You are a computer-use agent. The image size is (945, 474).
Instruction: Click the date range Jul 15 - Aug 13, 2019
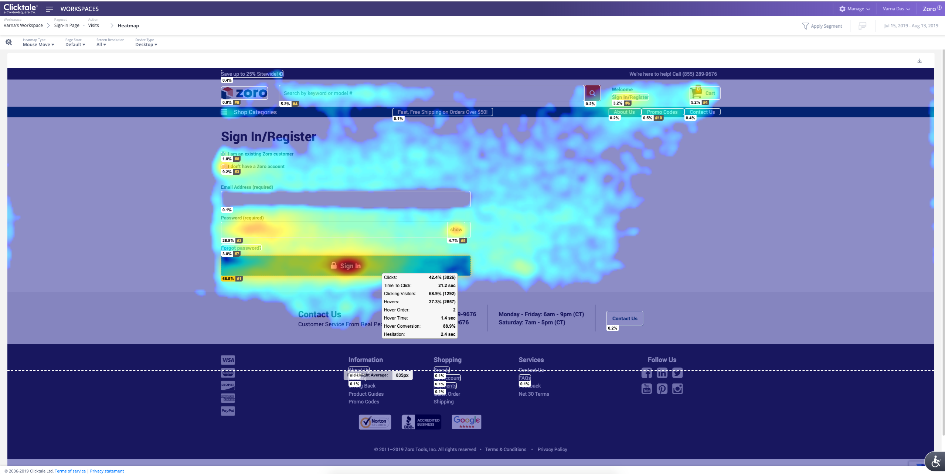(x=911, y=26)
